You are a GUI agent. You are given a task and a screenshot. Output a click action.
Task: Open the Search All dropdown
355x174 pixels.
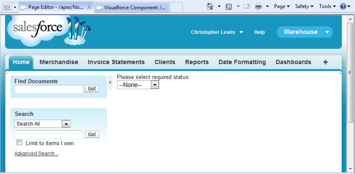(42, 124)
